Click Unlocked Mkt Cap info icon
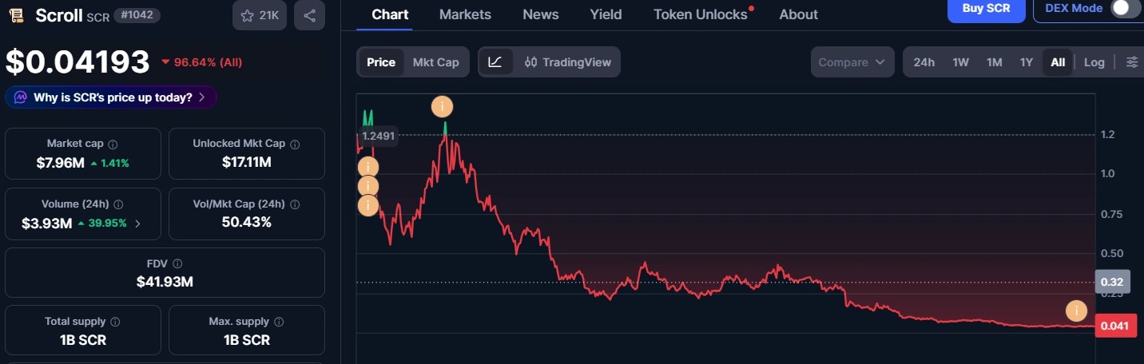Image resolution: width=1144 pixels, height=364 pixels. 295,144
